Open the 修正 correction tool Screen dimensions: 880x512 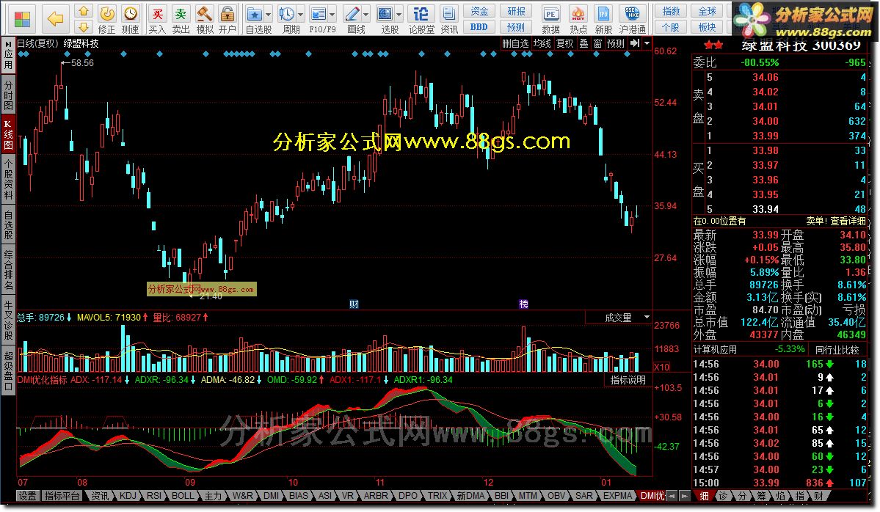pyautogui.click(x=106, y=20)
